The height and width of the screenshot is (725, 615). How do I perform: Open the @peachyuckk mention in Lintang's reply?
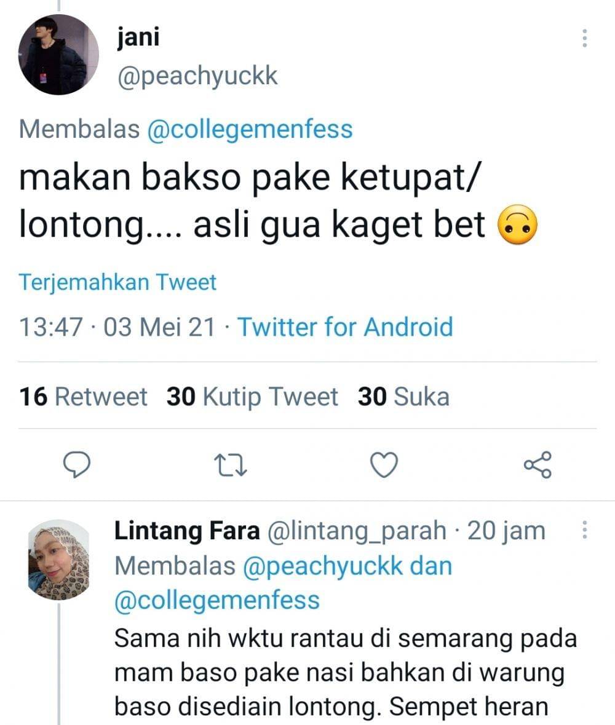coord(323,566)
